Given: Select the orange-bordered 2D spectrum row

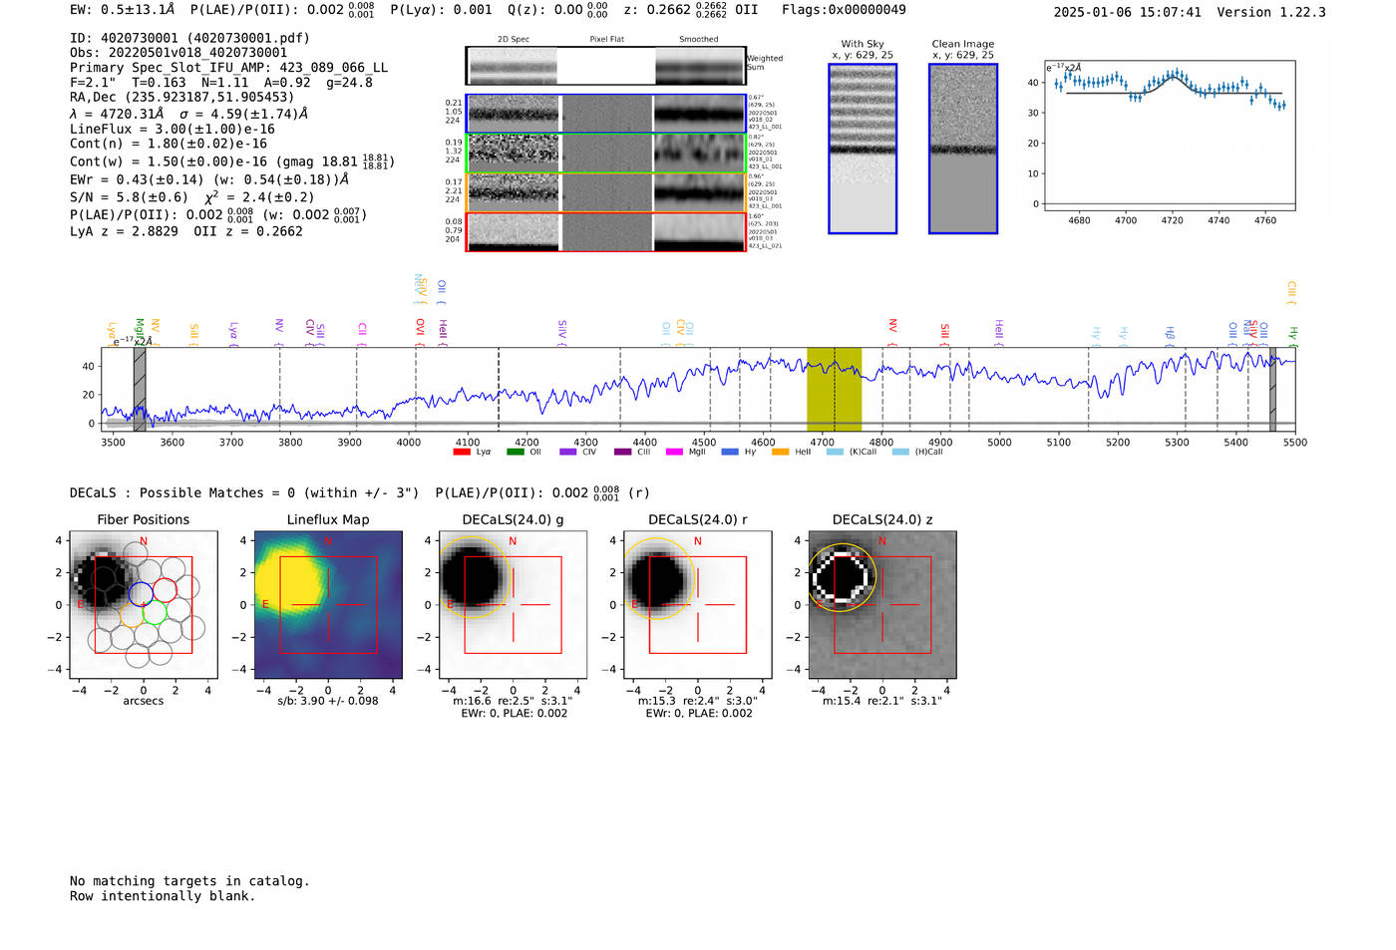Looking at the screenshot, I should coord(605,192).
